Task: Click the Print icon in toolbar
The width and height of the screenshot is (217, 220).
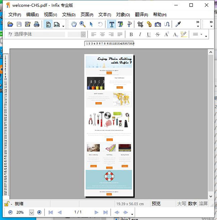Action: click(36, 24)
